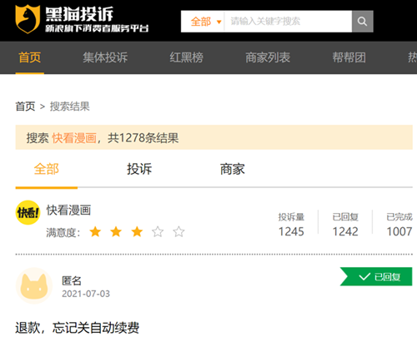Click the yellow 快看! merchant logo

(x=28, y=212)
